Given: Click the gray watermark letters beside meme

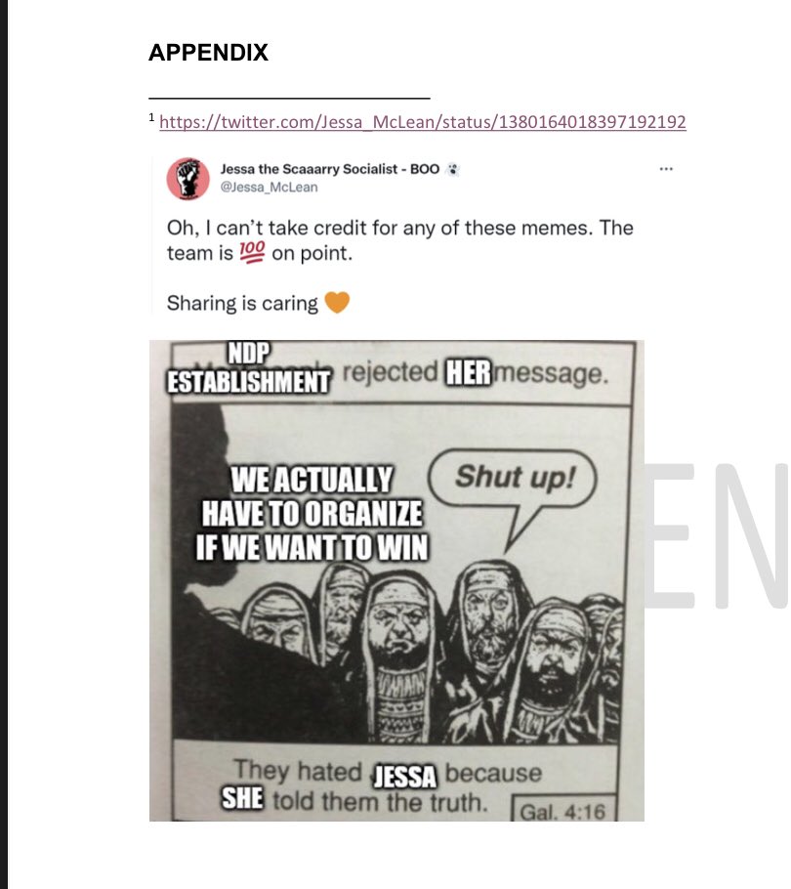Looking at the screenshot, I should click(x=717, y=535).
